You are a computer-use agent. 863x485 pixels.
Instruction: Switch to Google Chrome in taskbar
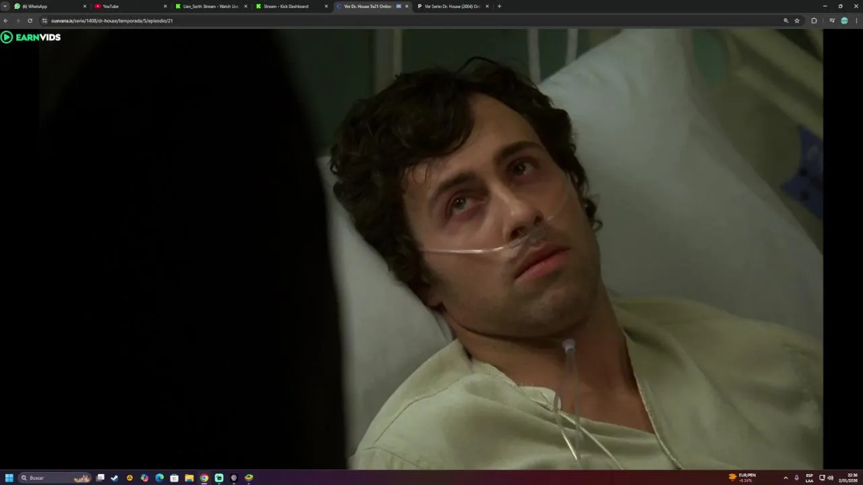coord(204,478)
